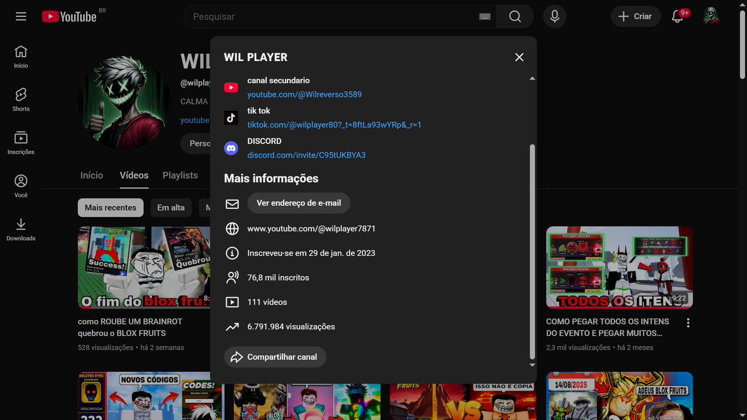Image resolution: width=747 pixels, height=420 pixels.
Task: Click the YouTube logo
Action: pyautogui.click(x=69, y=16)
